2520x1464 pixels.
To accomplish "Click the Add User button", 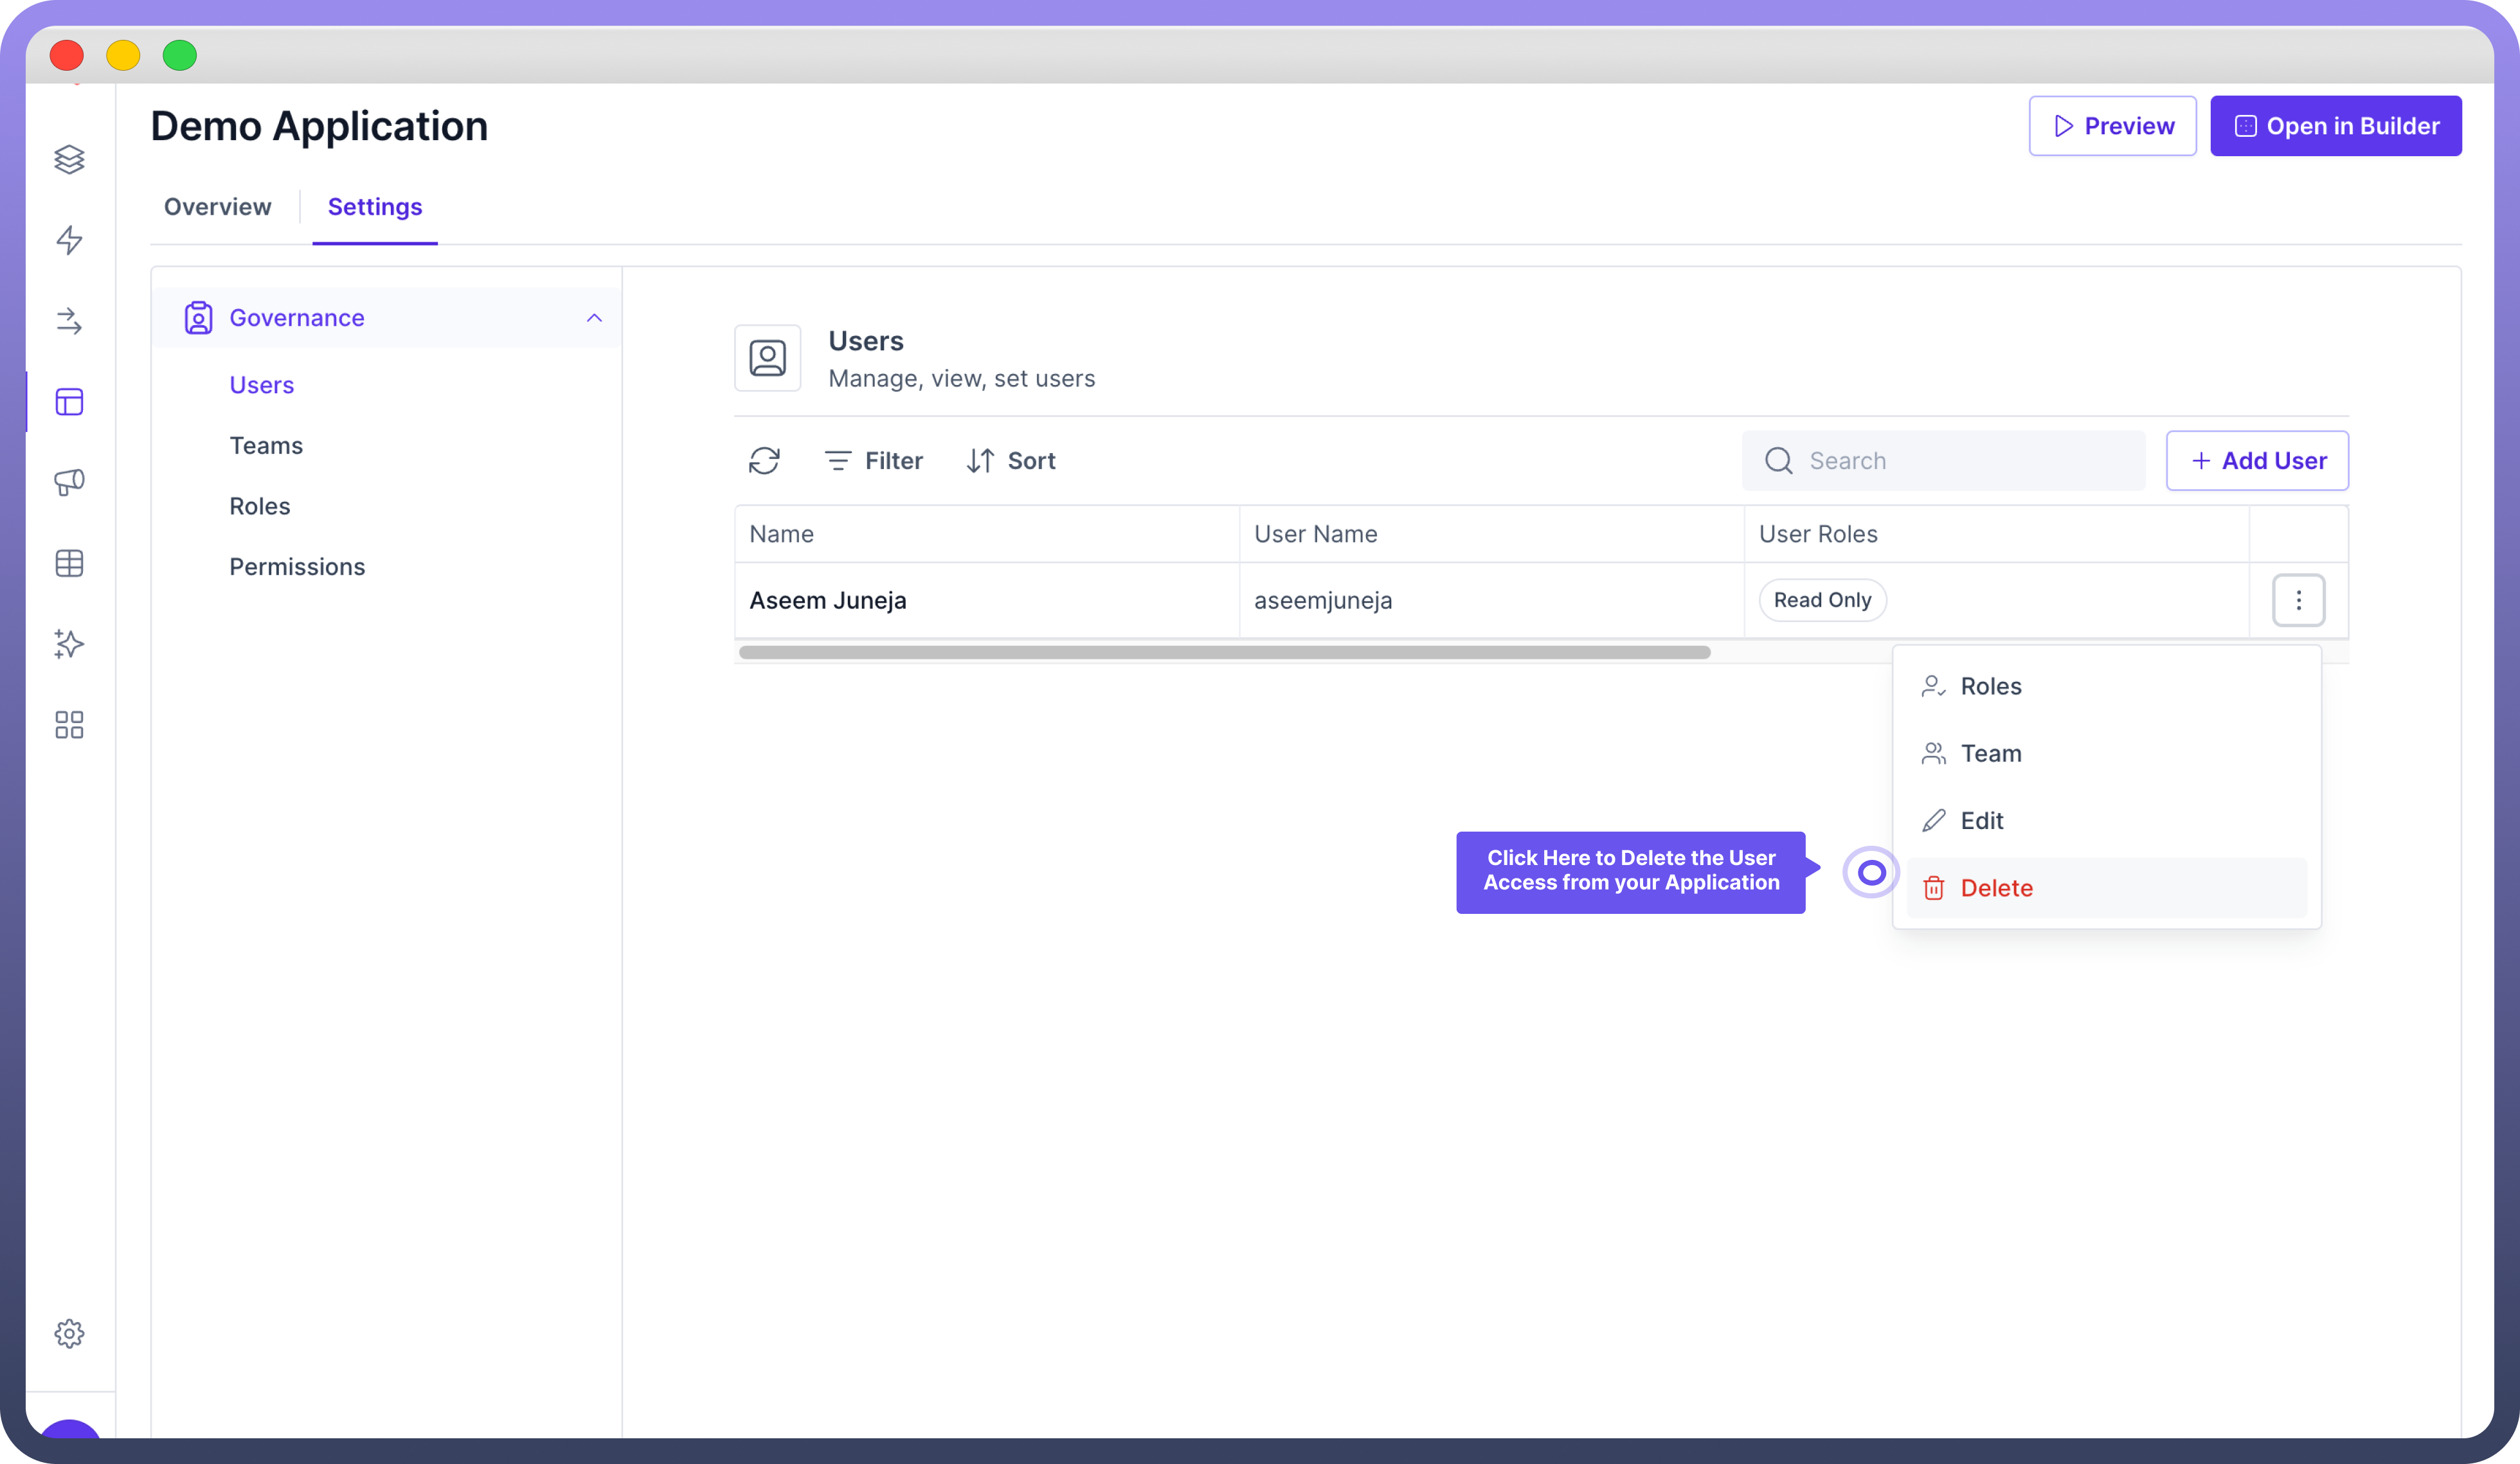I will click(x=2257, y=461).
